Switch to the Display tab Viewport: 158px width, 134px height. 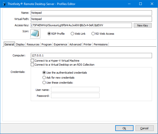(20, 44)
